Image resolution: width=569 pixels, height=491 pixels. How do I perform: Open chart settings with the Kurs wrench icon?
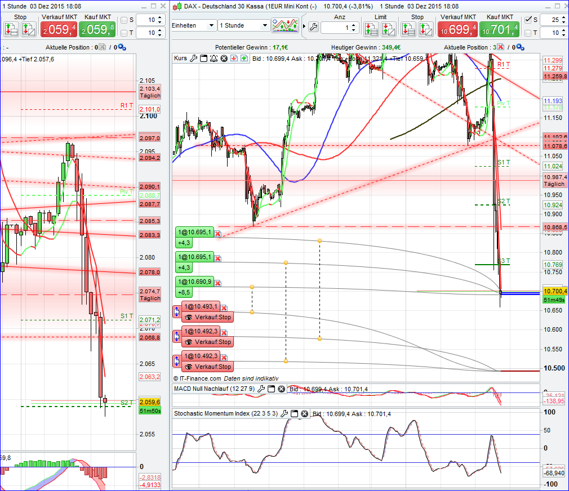tap(194, 58)
